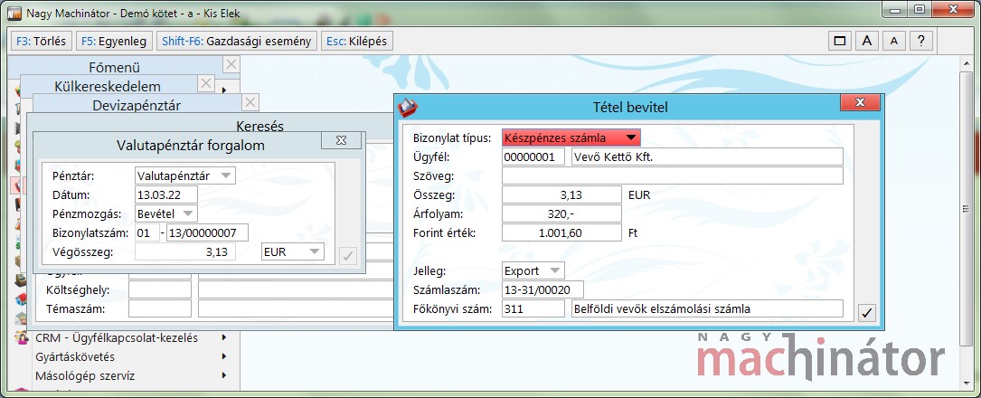
Task: Click the small A font size icon
Action: point(894,42)
